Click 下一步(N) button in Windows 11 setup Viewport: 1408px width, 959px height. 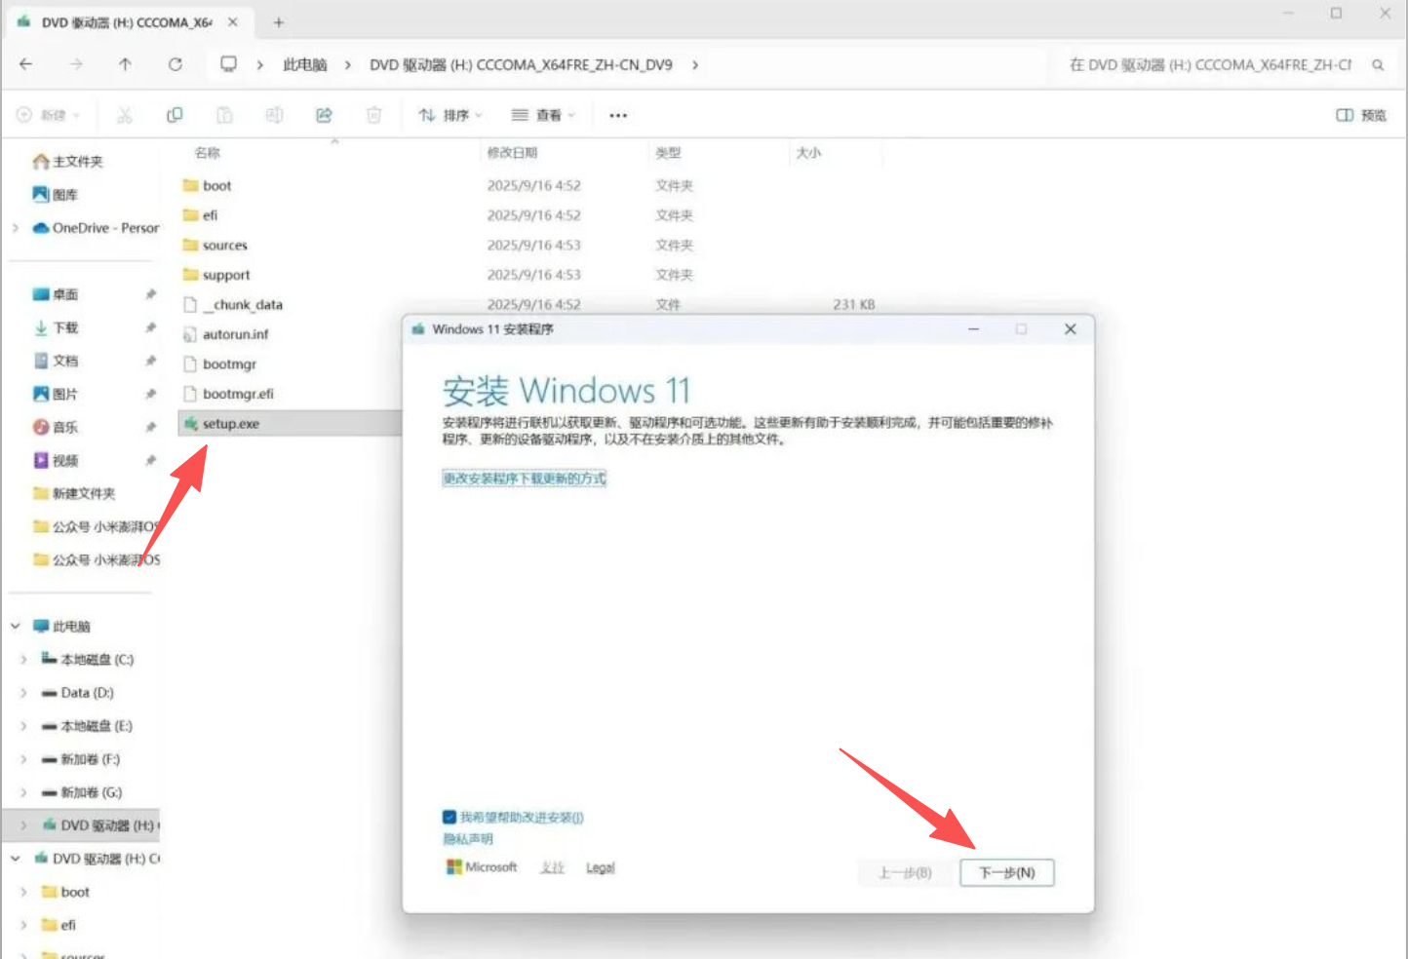coord(1007,872)
